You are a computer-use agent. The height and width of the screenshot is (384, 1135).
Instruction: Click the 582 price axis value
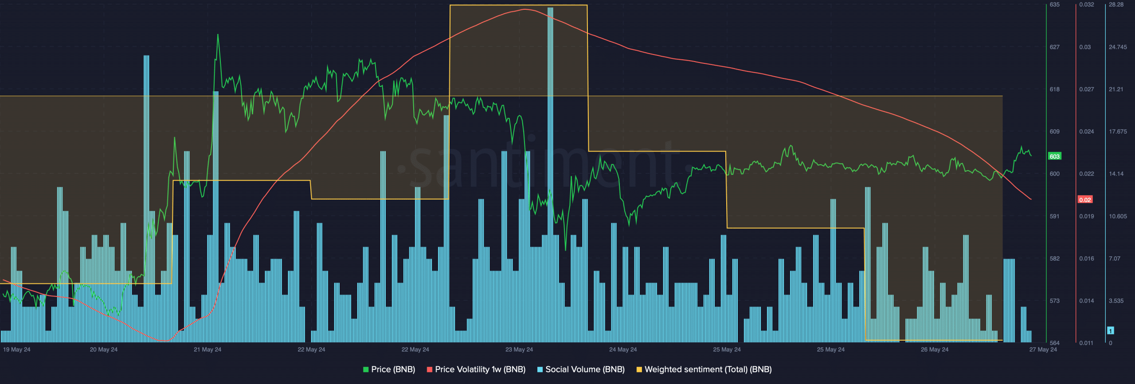tap(1055, 259)
